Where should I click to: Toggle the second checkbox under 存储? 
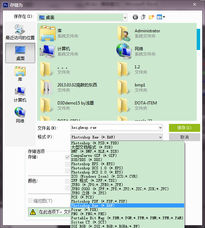point(67,164)
